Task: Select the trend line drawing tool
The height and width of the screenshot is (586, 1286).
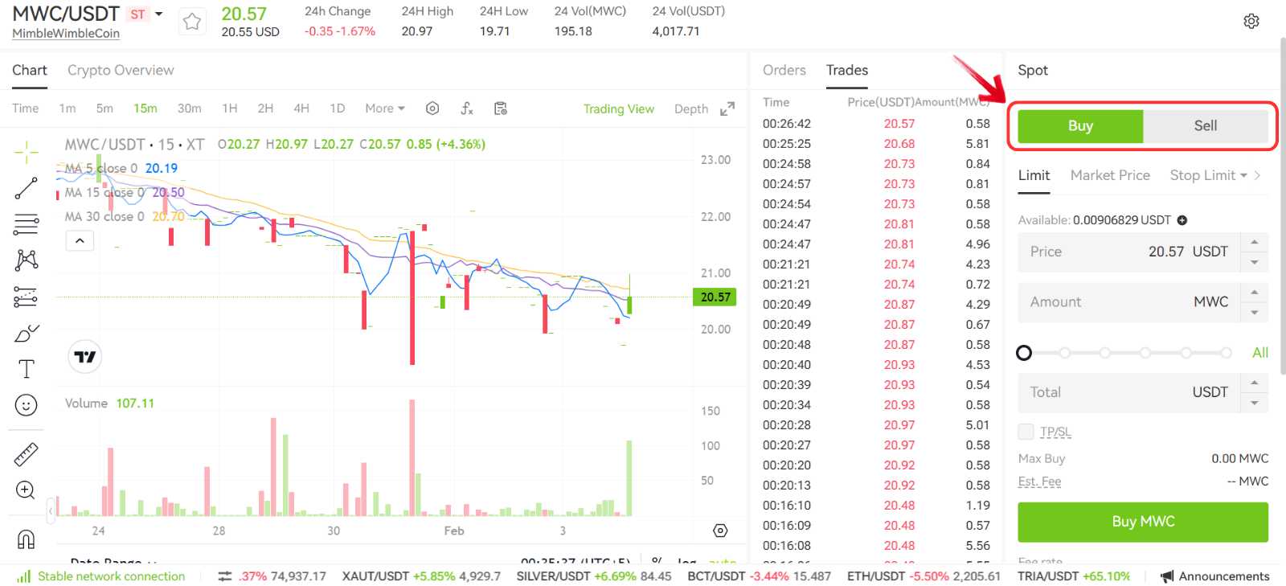Action: tap(26, 188)
